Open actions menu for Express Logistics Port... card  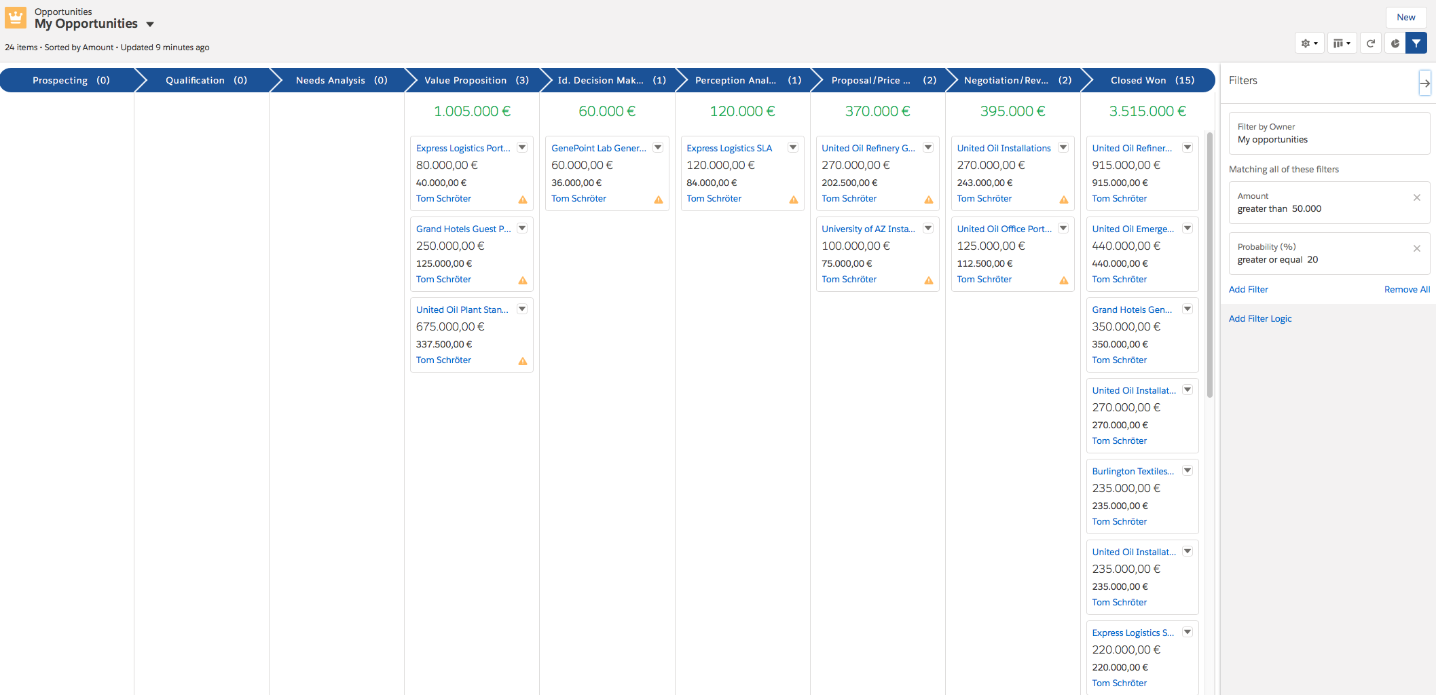point(522,147)
